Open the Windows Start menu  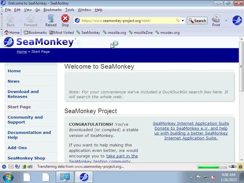click(8, 177)
